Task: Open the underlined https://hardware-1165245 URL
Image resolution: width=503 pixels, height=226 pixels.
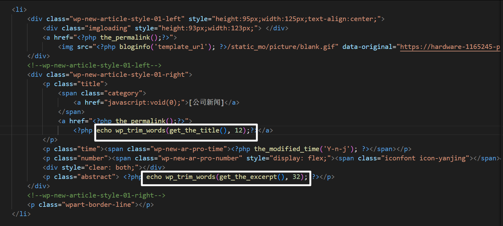Action: click(450, 47)
